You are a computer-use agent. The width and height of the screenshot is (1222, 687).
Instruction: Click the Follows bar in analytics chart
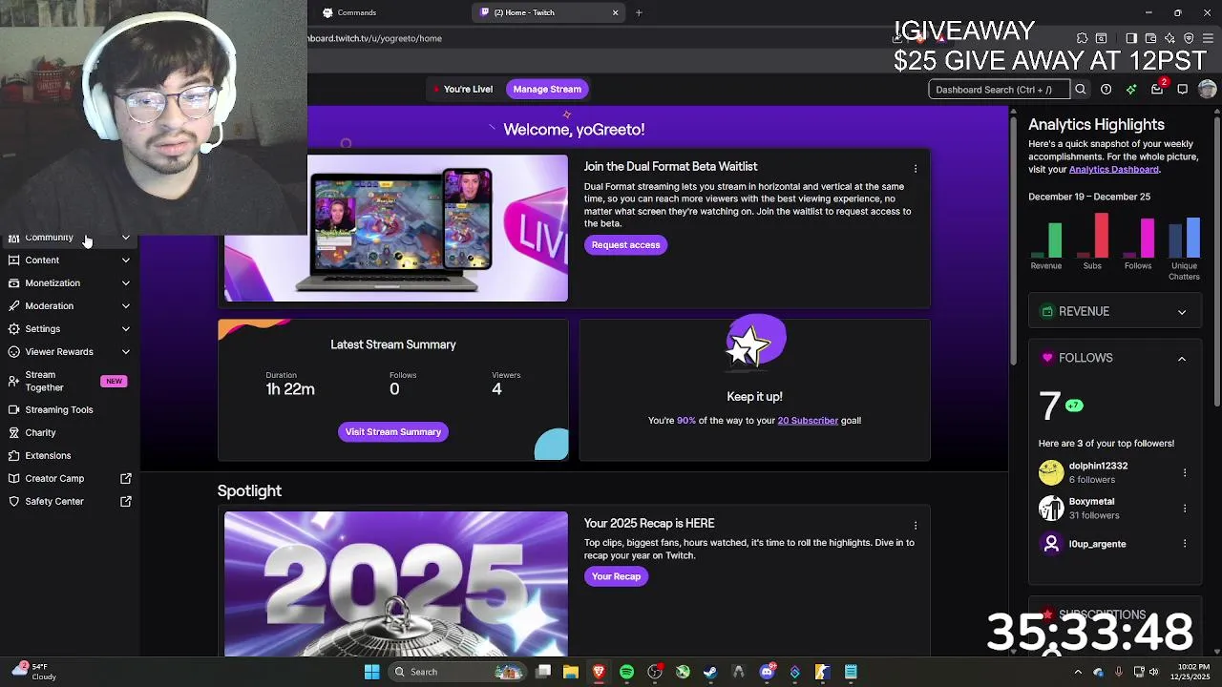click(1147, 239)
